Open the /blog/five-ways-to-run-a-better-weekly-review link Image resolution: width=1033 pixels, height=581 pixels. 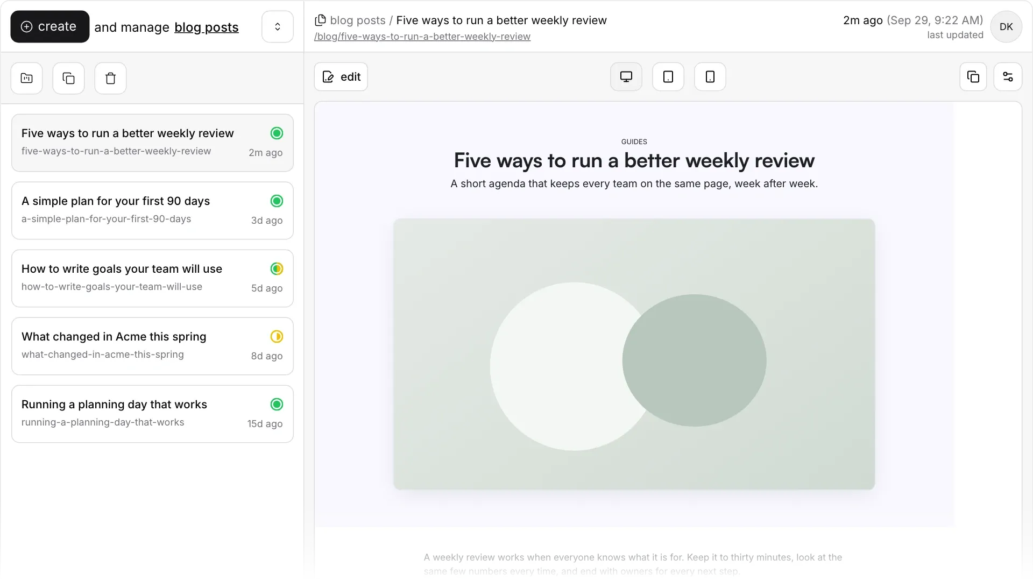tap(422, 37)
